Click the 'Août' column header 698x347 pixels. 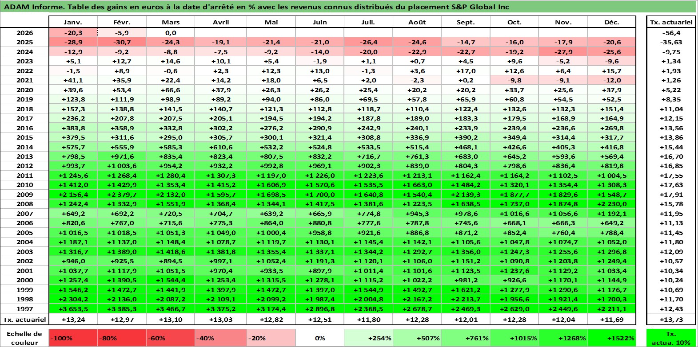[x=417, y=22]
